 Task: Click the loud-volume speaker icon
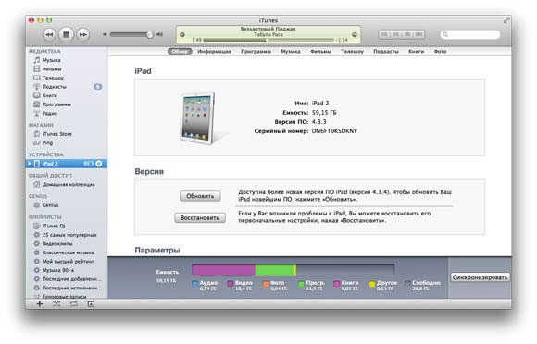[x=159, y=34]
